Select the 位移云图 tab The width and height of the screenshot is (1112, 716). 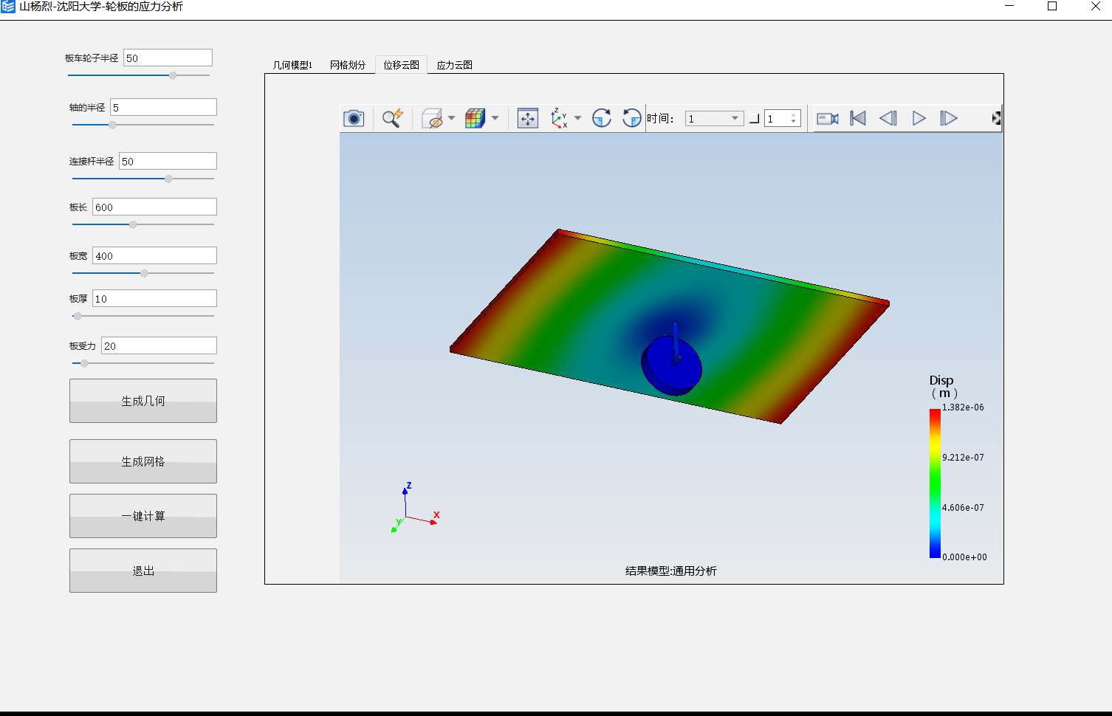point(401,65)
